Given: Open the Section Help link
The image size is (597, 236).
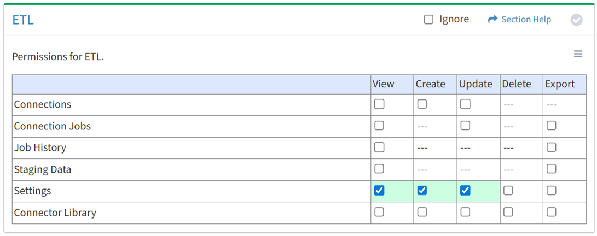Looking at the screenshot, I should pos(519,20).
